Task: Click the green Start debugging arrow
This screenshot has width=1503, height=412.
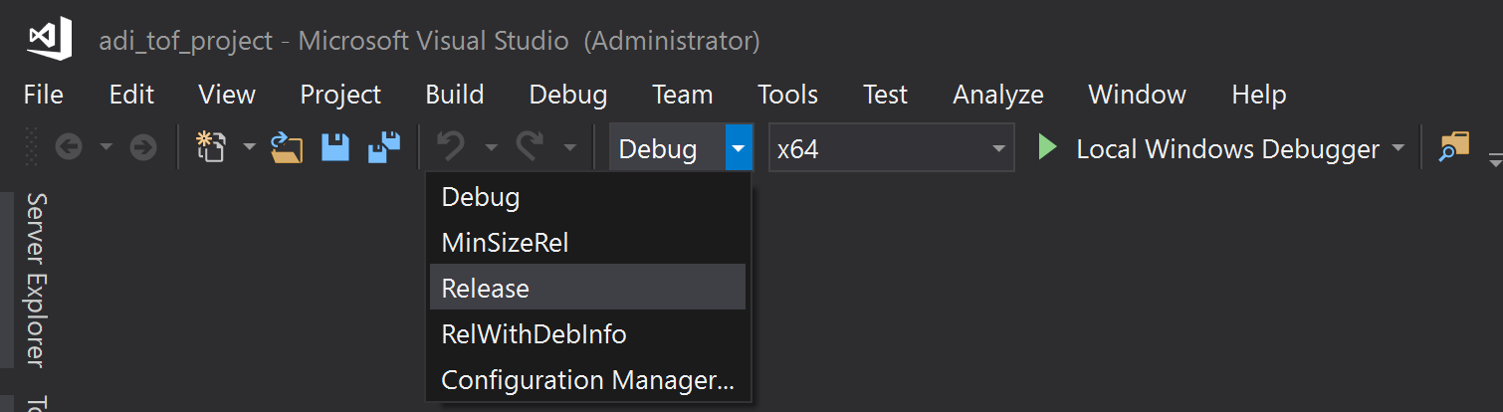Action: (x=1046, y=148)
